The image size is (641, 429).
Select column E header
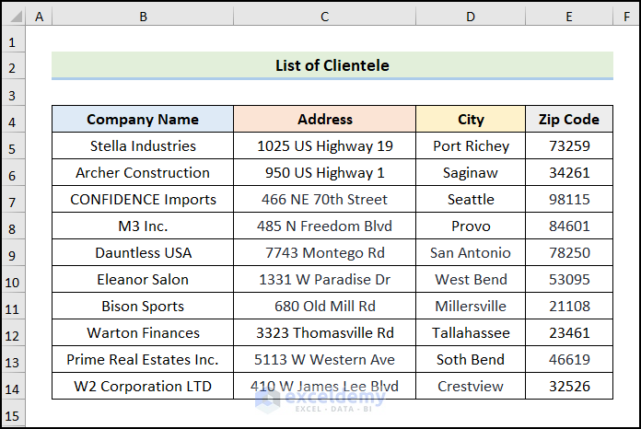pos(569,17)
